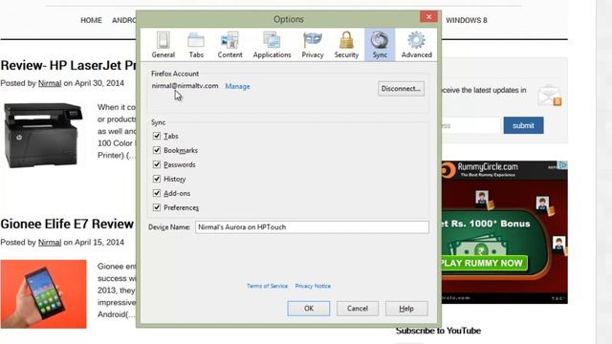Confirm options with the OK button
The height and width of the screenshot is (344, 612).
pyautogui.click(x=308, y=308)
